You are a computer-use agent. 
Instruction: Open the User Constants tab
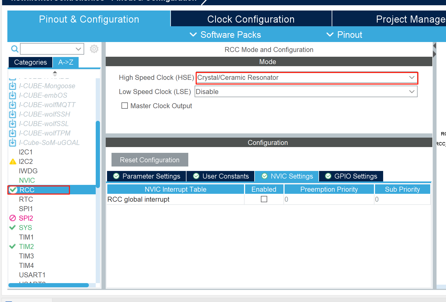click(221, 176)
